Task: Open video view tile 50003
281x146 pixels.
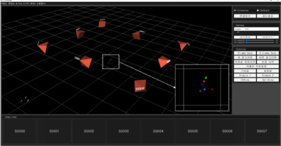Action: [x=124, y=131]
